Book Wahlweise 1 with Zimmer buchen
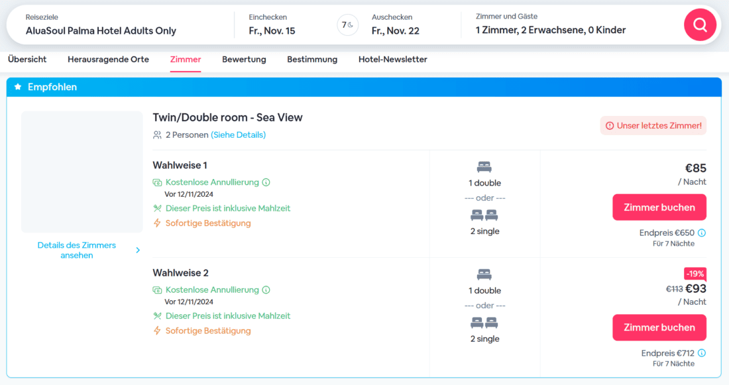Screen dimensions: 729x385 pyautogui.click(x=659, y=207)
